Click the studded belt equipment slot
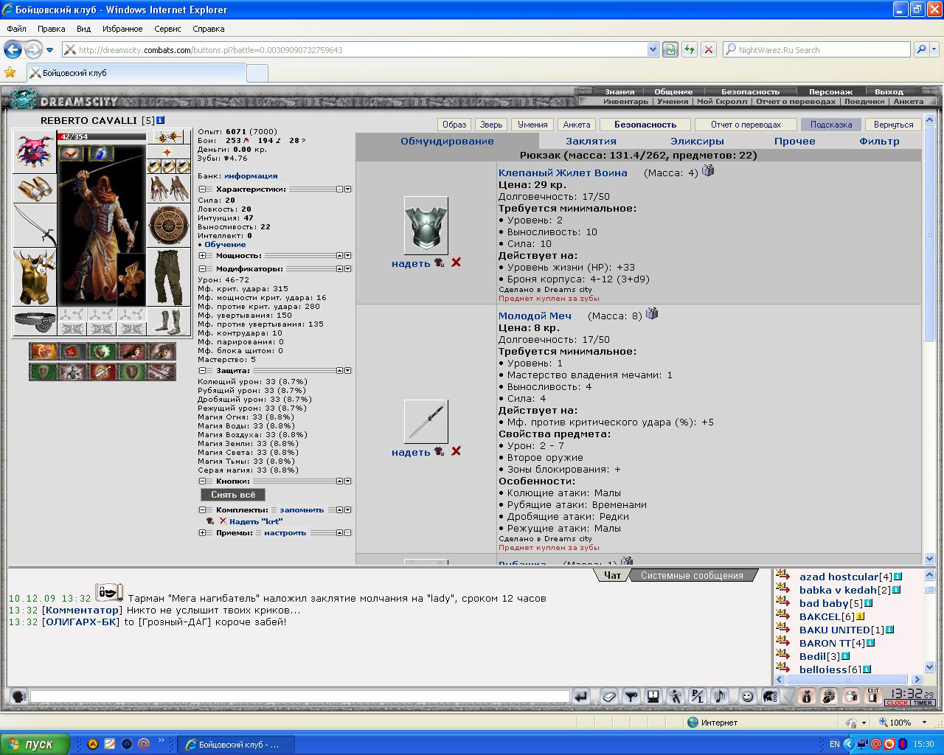The width and height of the screenshot is (944, 755). [x=35, y=321]
